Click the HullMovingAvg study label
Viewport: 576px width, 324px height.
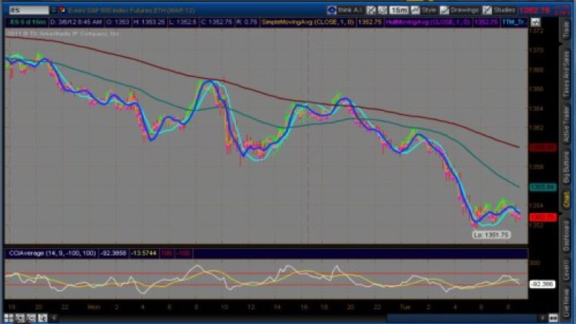(428, 22)
